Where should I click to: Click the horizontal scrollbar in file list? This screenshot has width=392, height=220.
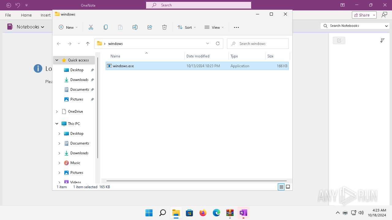click(196, 181)
